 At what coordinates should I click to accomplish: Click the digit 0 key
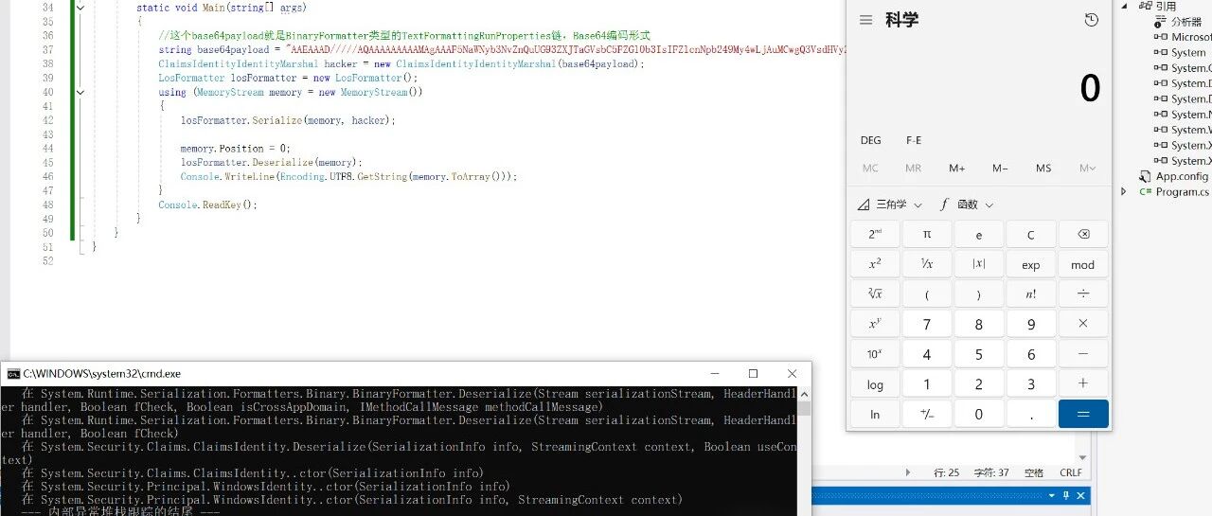point(979,414)
